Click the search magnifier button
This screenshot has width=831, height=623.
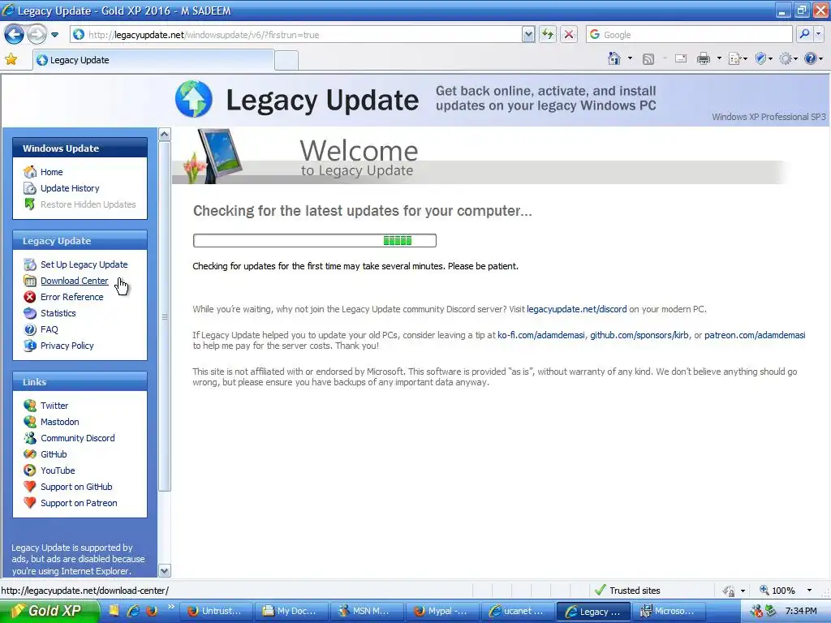804,35
